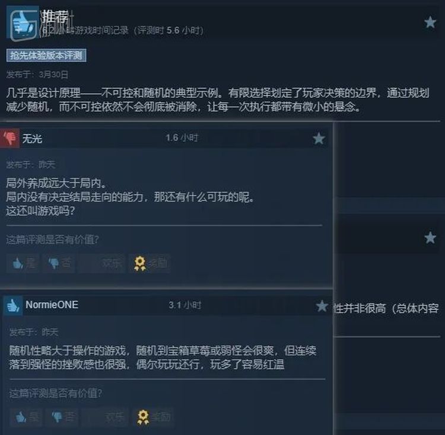Open the 无光 user profile name
Viewport: 445px width, 435px height.
(x=32, y=139)
